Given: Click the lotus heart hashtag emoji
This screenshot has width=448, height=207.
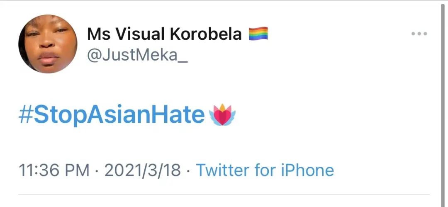Looking at the screenshot, I should pos(223,115).
